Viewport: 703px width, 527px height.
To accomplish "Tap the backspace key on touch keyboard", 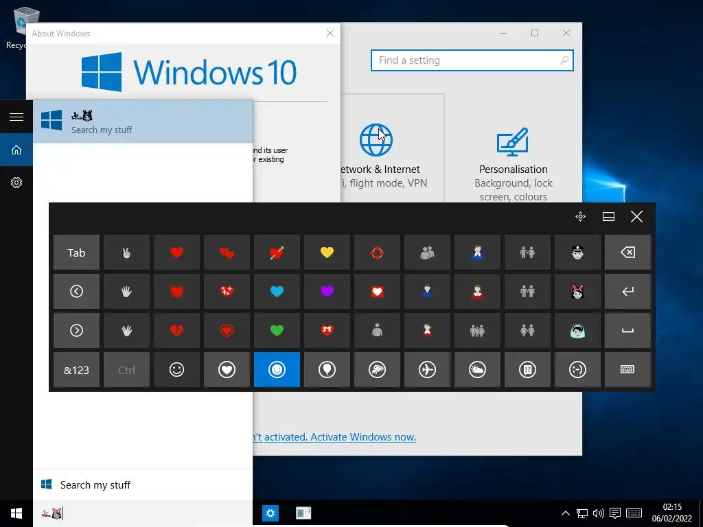I will [627, 253].
